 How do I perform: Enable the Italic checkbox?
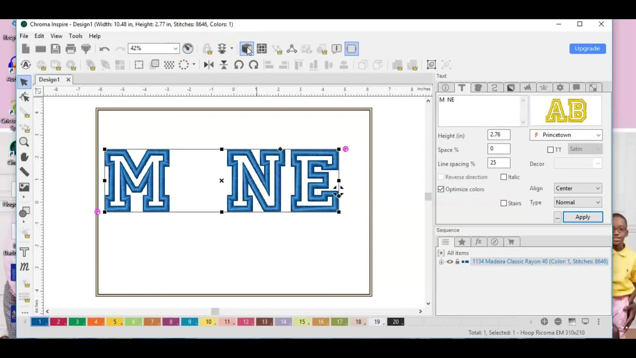504,177
